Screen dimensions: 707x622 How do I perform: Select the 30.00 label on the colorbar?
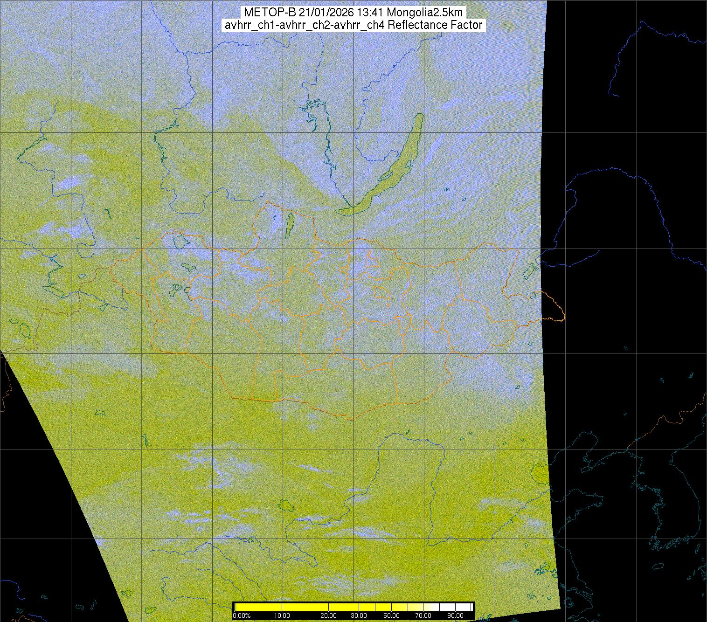358,616
